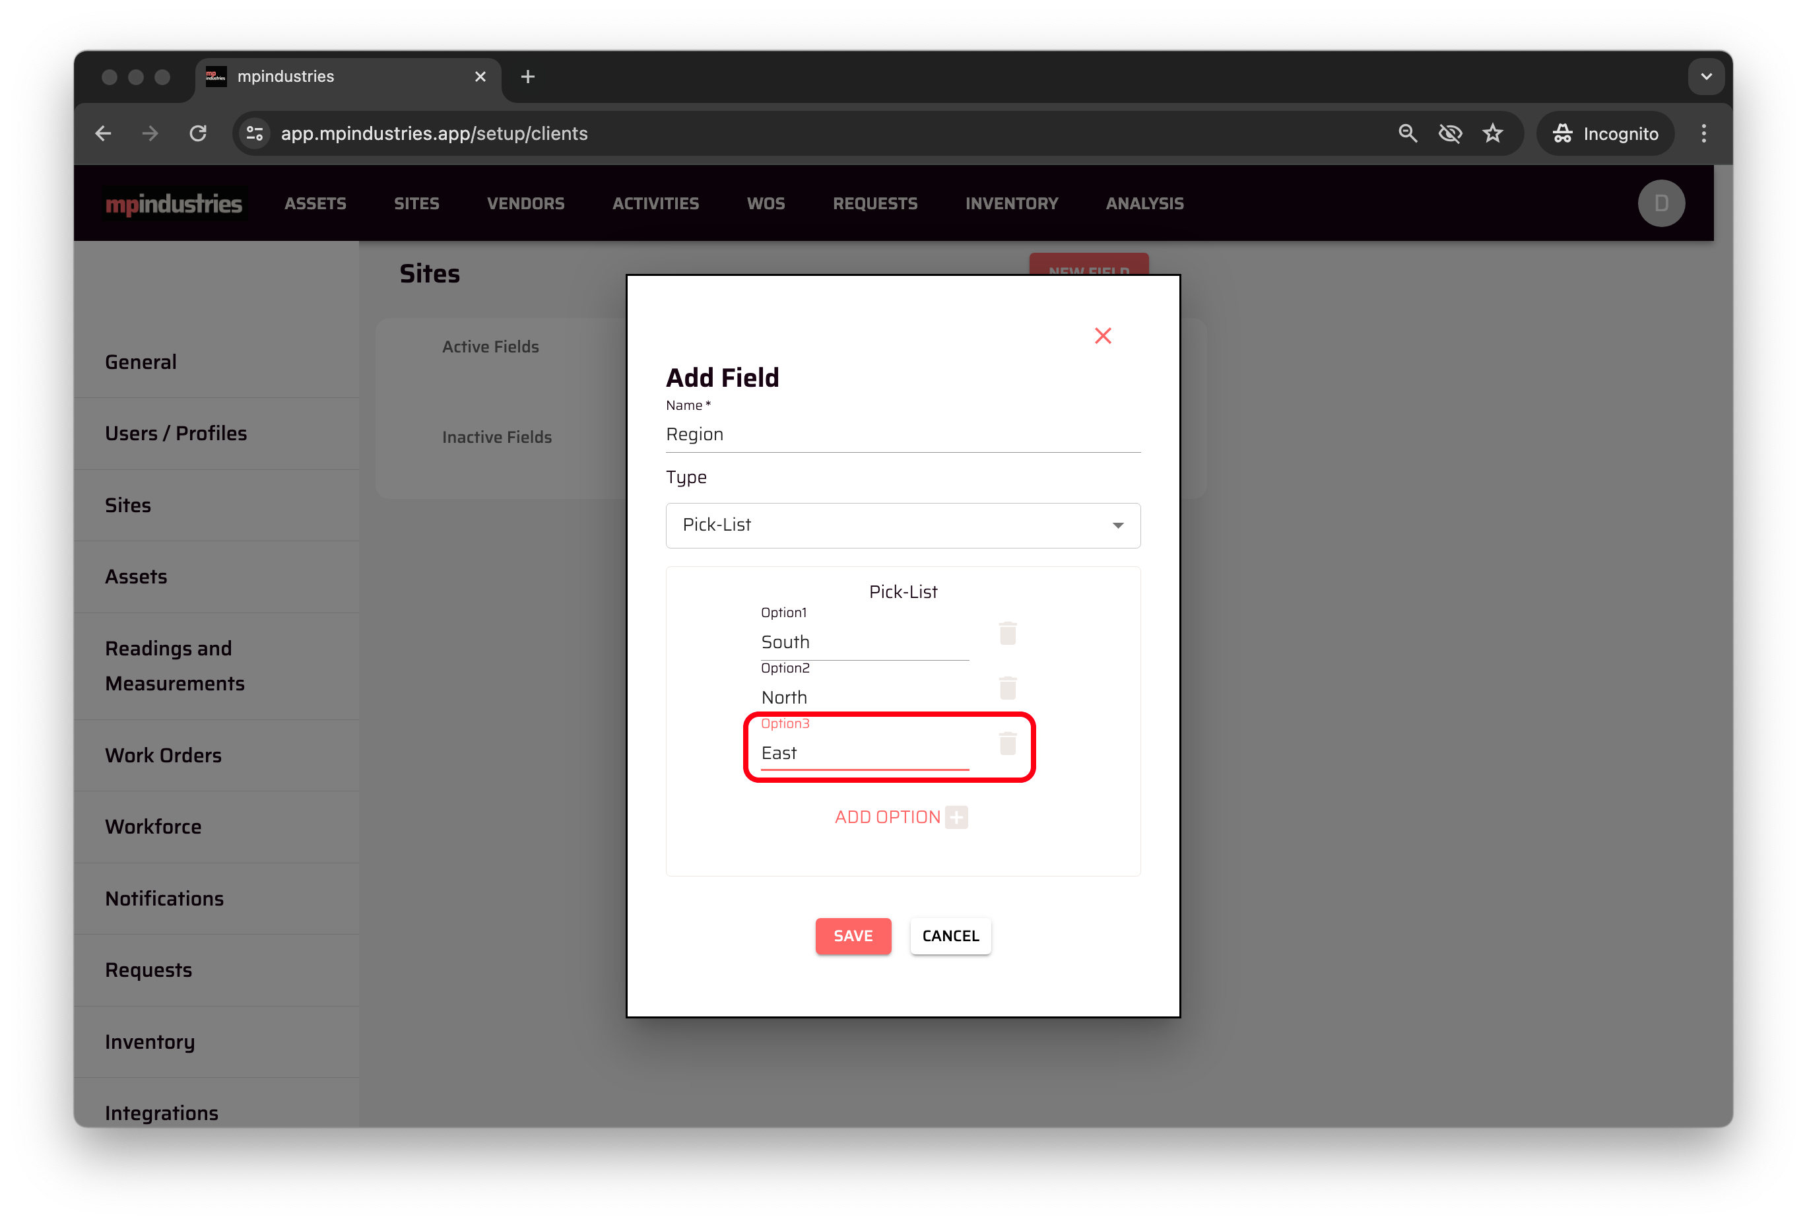Expand the tab search chevron
Image resolution: width=1807 pixels, height=1225 pixels.
pos(1705,77)
